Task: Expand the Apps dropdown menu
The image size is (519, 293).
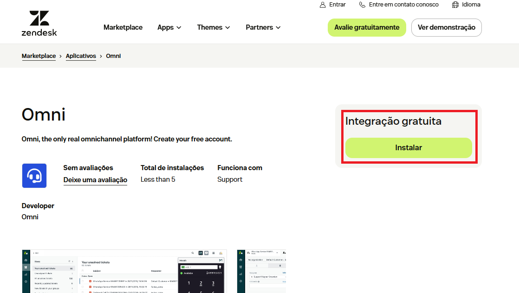Action: (169, 27)
